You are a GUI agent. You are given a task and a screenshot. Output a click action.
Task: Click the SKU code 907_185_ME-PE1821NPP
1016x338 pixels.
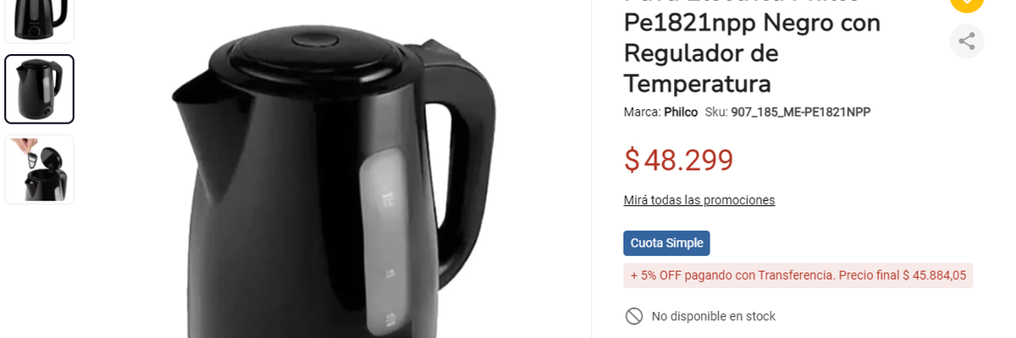pyautogui.click(x=800, y=112)
